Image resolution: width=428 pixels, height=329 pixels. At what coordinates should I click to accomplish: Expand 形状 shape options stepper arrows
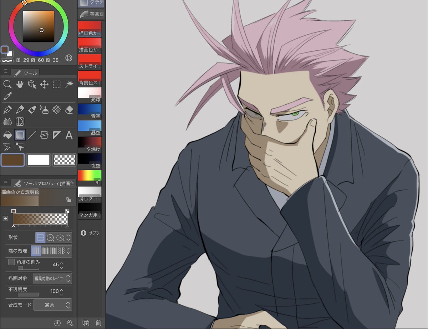(69, 237)
